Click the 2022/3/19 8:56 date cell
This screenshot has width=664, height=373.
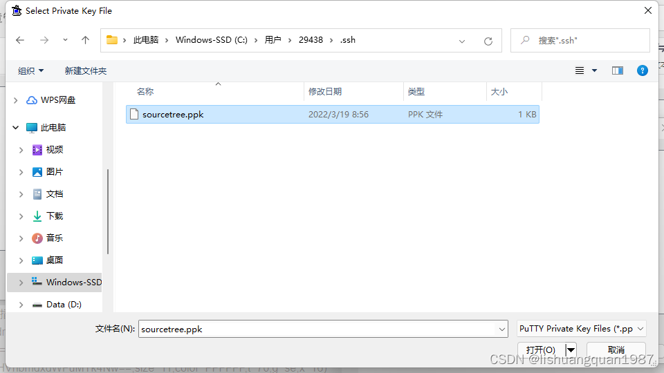click(338, 115)
